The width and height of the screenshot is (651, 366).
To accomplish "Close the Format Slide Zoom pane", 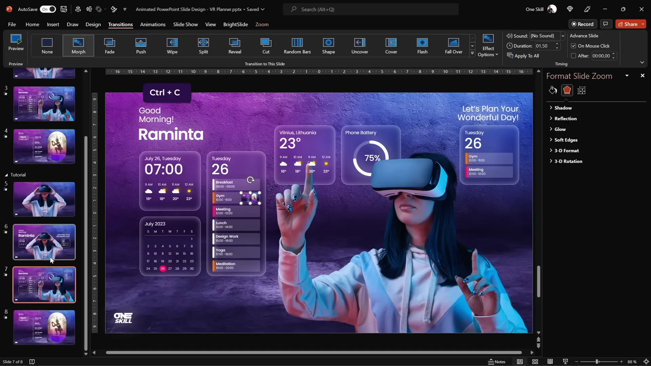I will tap(642, 76).
